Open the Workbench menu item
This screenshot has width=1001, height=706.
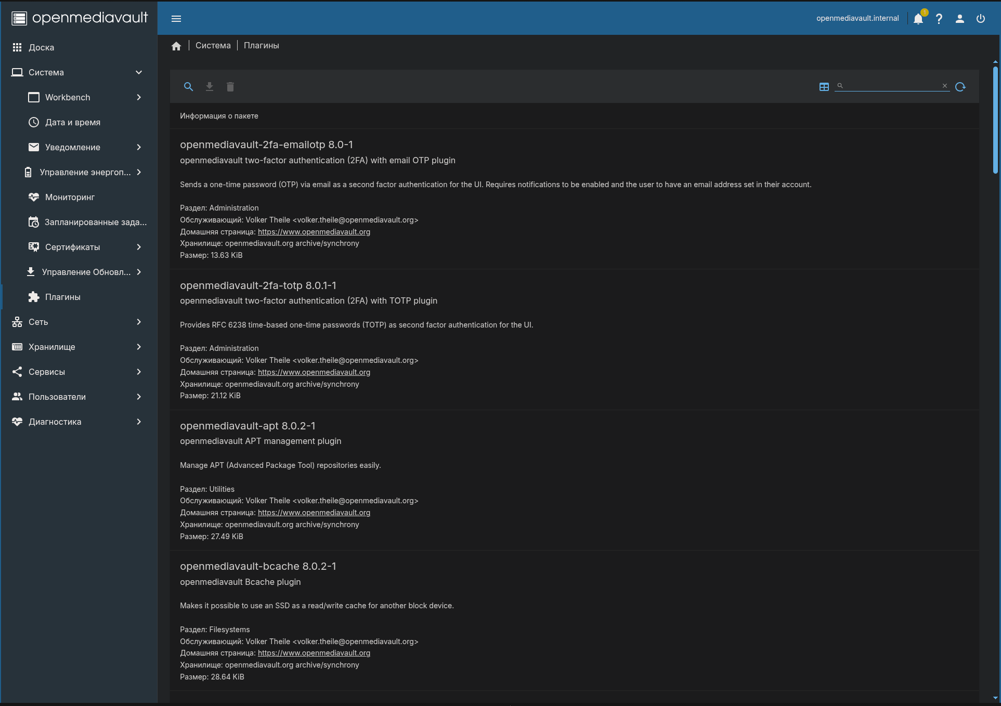click(x=79, y=97)
